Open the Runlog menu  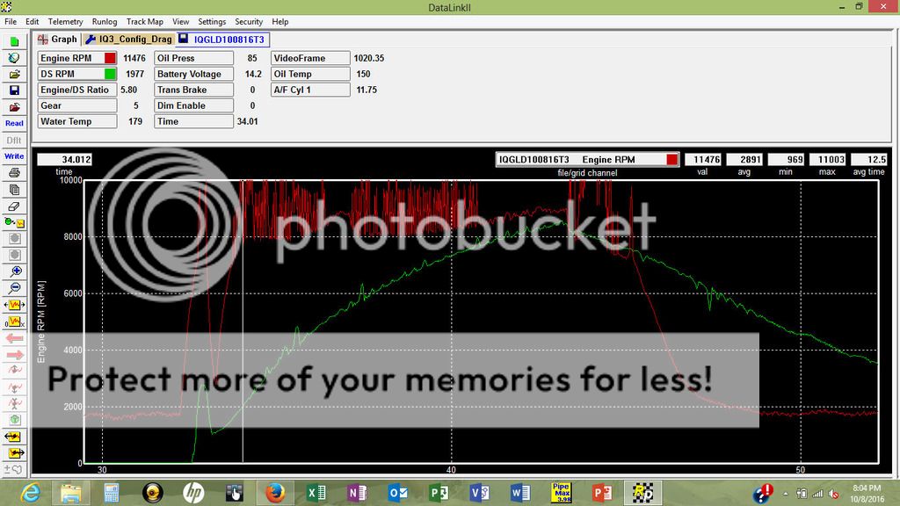pos(105,21)
